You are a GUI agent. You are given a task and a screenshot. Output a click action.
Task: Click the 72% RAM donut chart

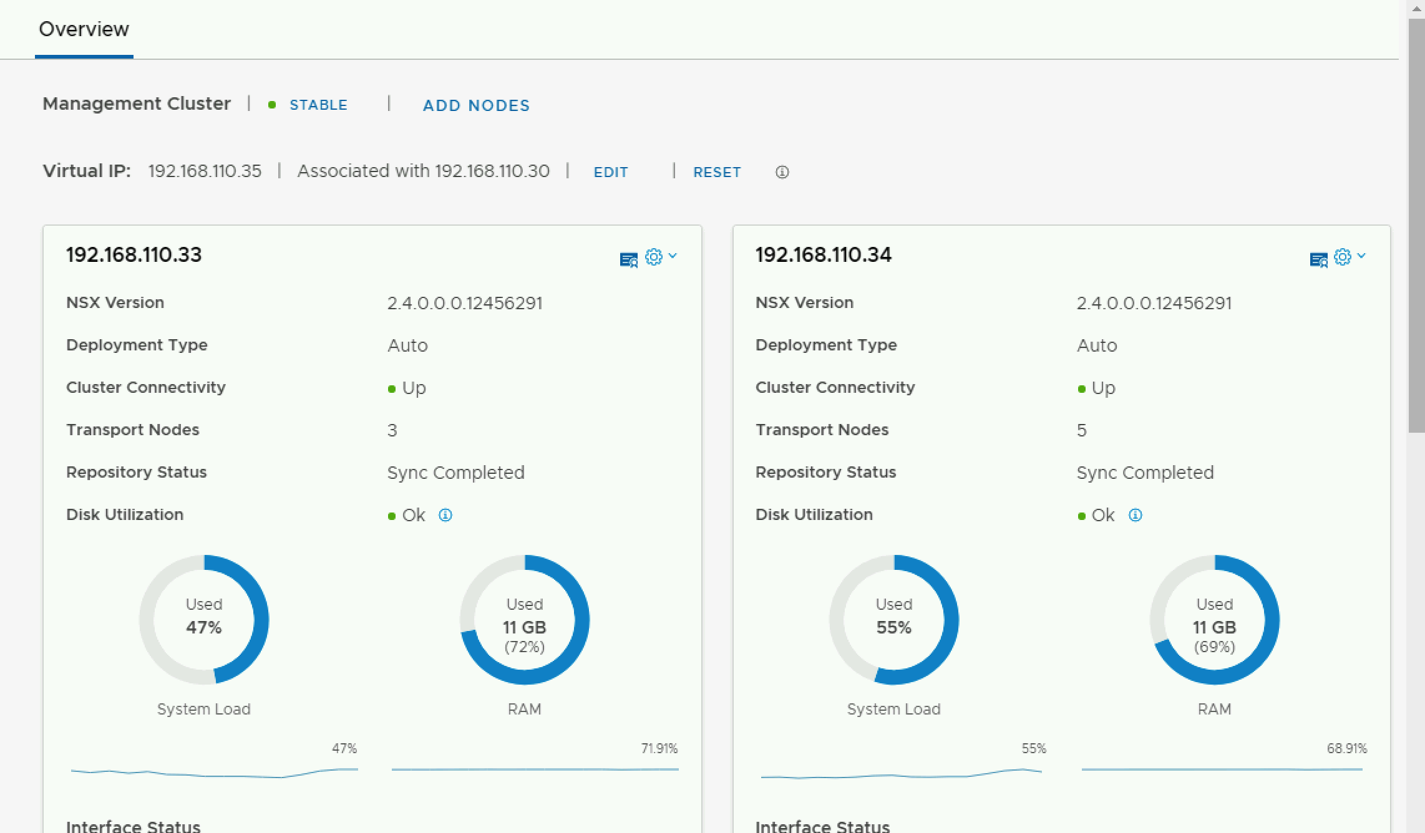coord(525,619)
